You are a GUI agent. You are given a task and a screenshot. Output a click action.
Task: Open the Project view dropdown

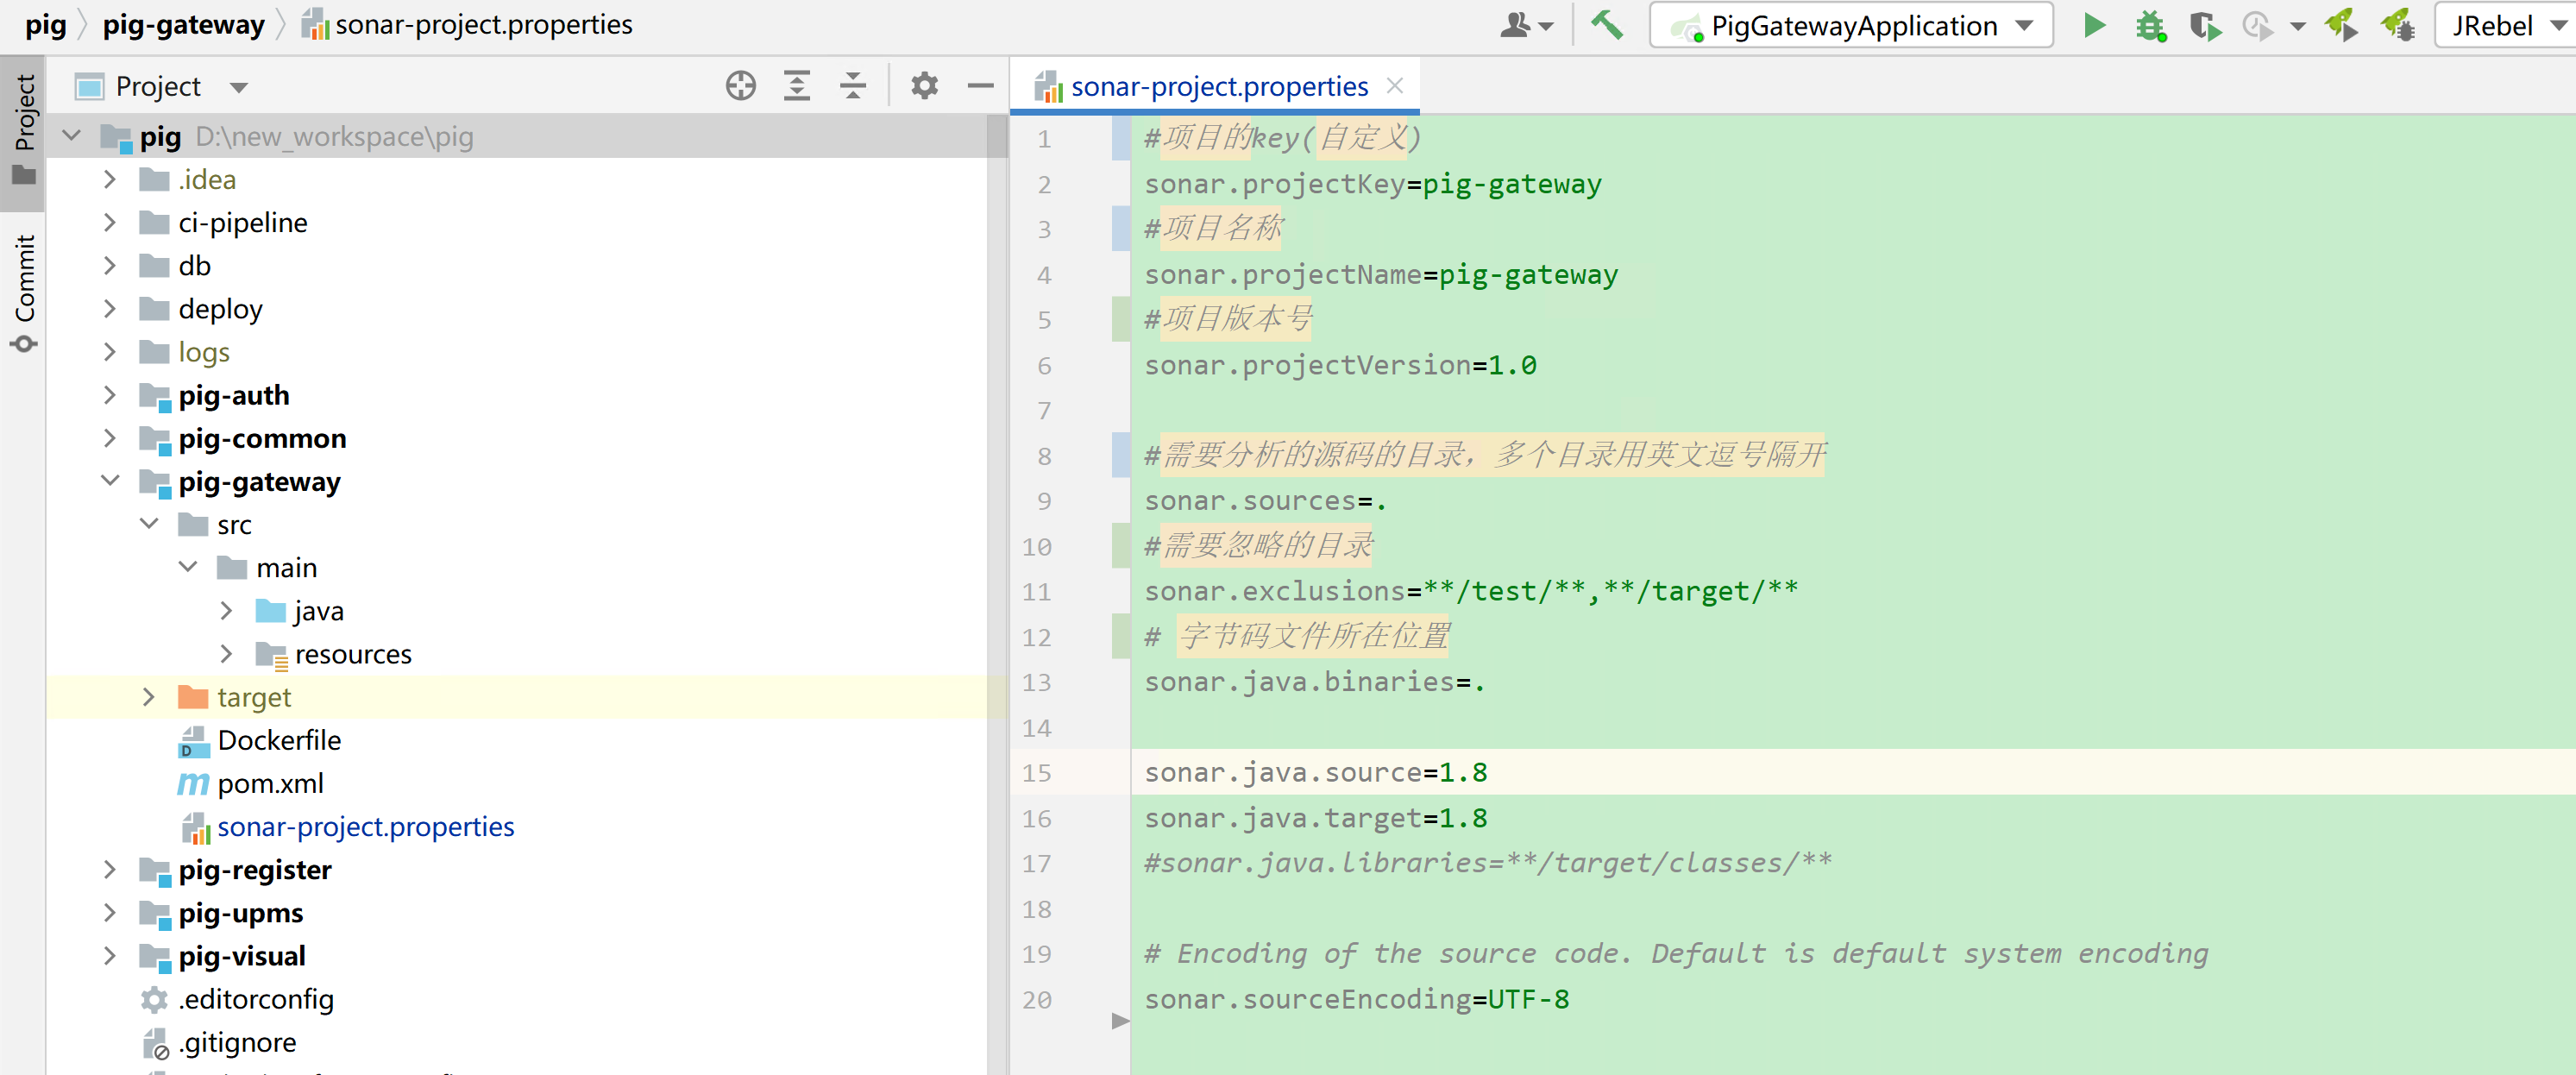pos(238,87)
